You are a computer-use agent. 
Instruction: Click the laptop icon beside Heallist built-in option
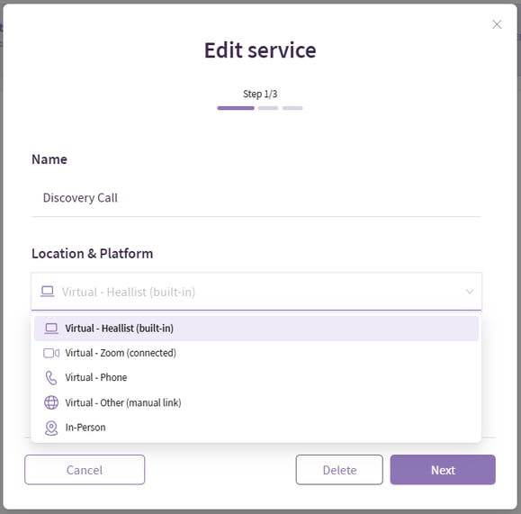point(51,329)
